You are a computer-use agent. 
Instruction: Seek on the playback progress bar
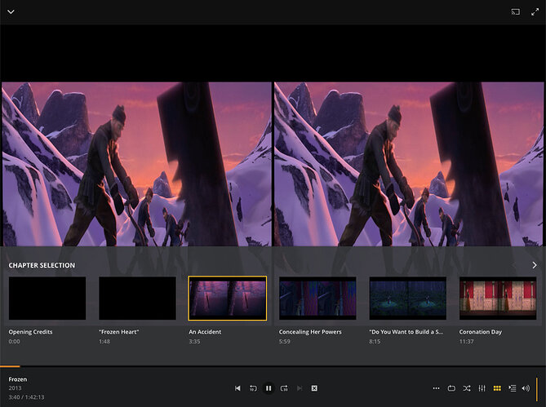tap(273, 366)
